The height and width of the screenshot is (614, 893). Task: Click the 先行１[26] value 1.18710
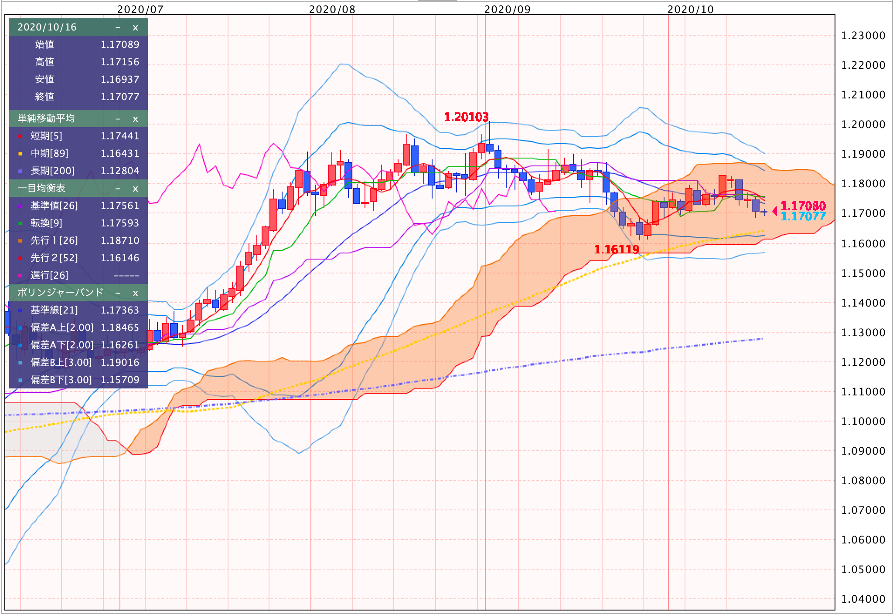tap(120, 240)
